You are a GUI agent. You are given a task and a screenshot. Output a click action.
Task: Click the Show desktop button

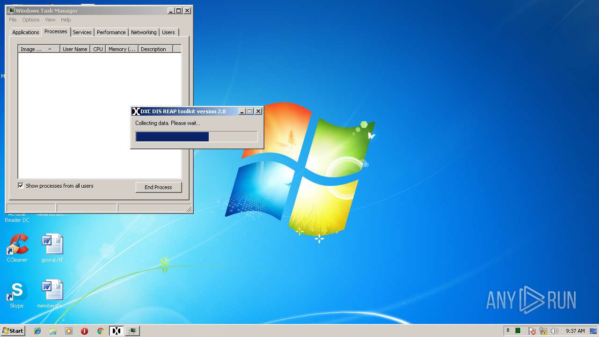(x=593, y=331)
